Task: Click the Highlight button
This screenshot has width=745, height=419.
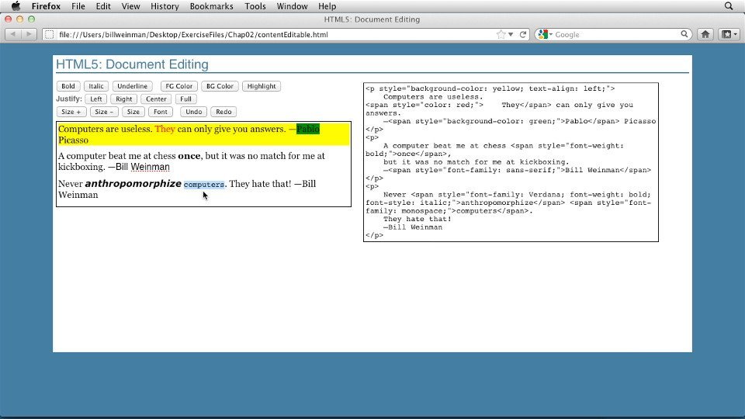Action: point(262,86)
